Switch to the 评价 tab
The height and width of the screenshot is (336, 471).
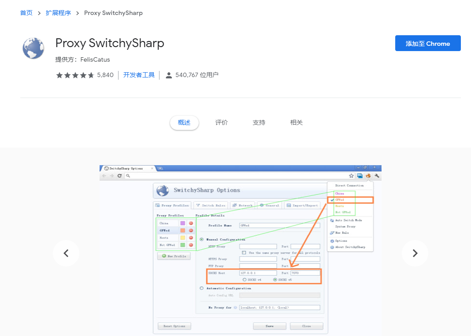click(222, 123)
